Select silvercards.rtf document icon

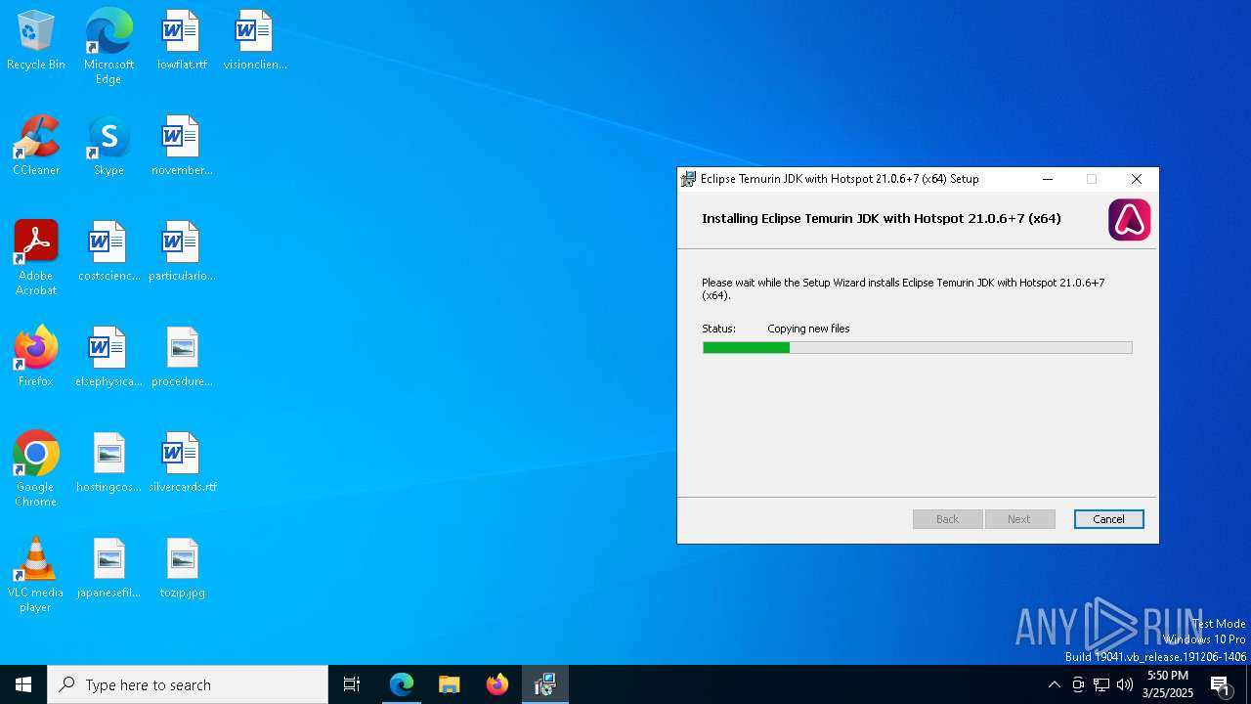(x=182, y=463)
